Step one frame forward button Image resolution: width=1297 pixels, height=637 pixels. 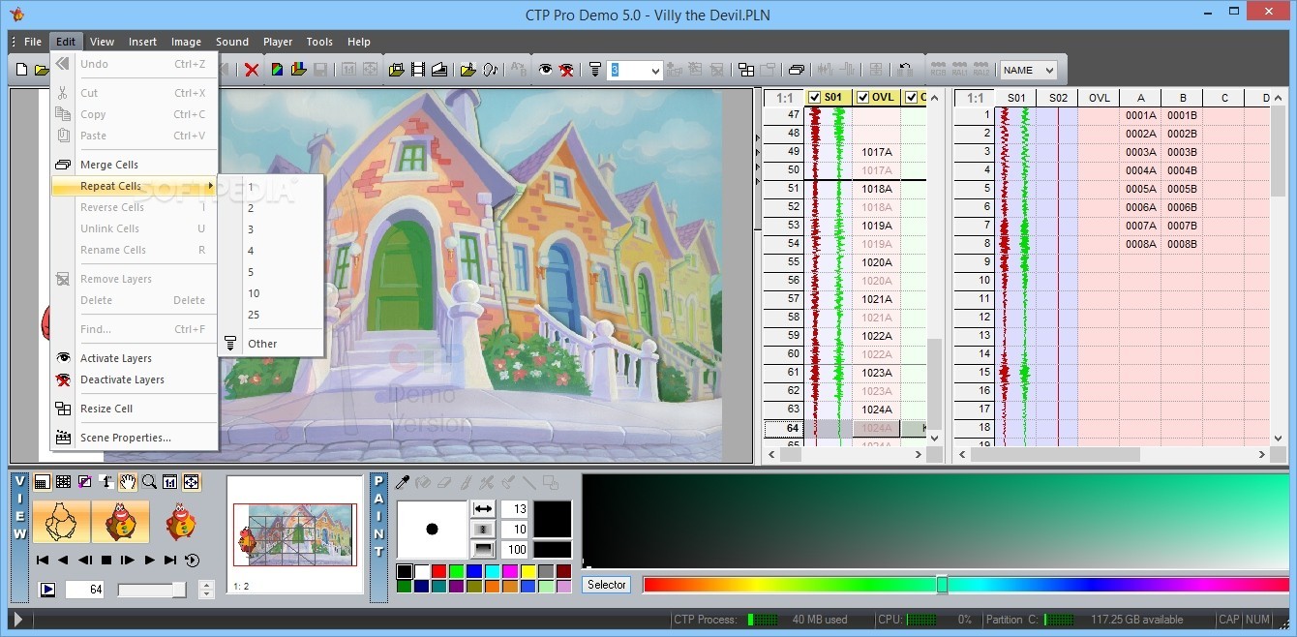click(128, 560)
